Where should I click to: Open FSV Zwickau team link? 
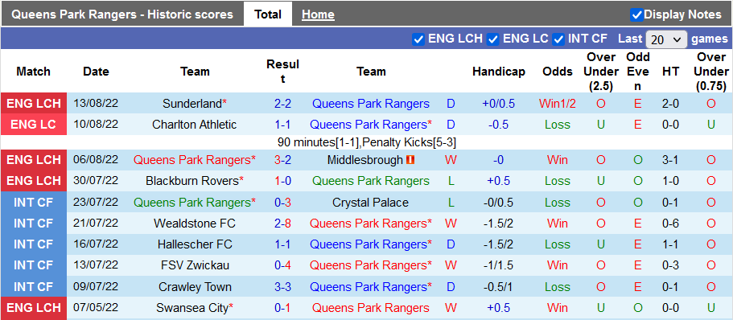pos(195,265)
